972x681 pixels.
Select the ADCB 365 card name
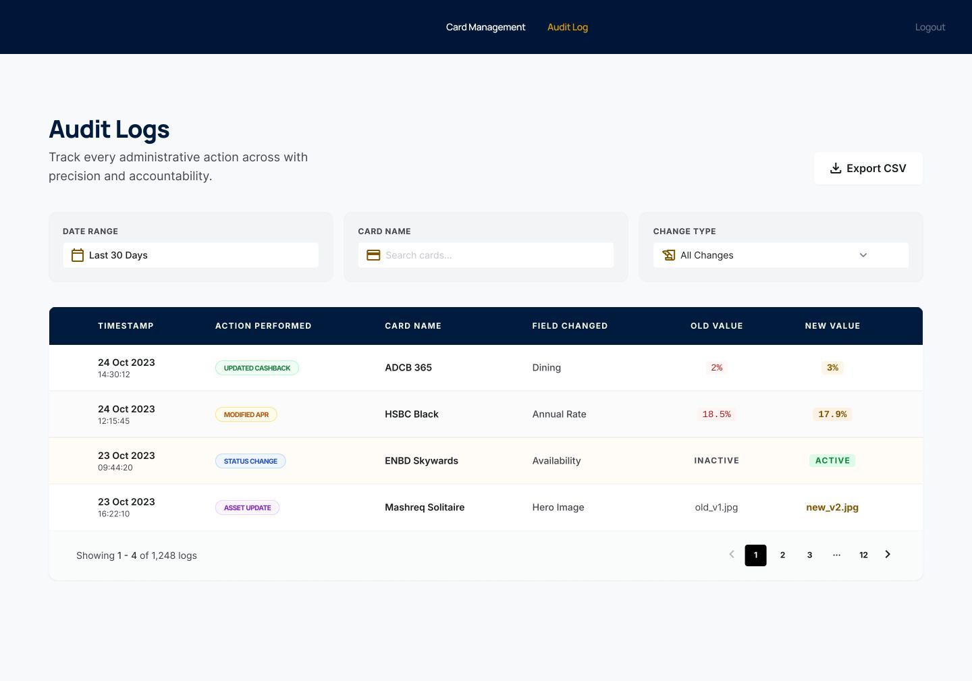pos(408,368)
